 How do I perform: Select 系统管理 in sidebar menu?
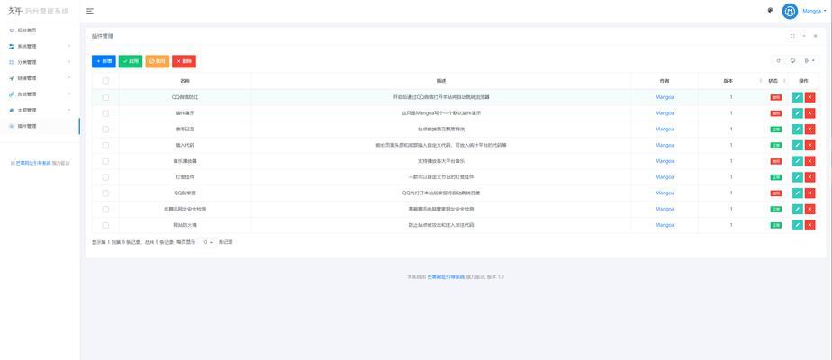40,46
